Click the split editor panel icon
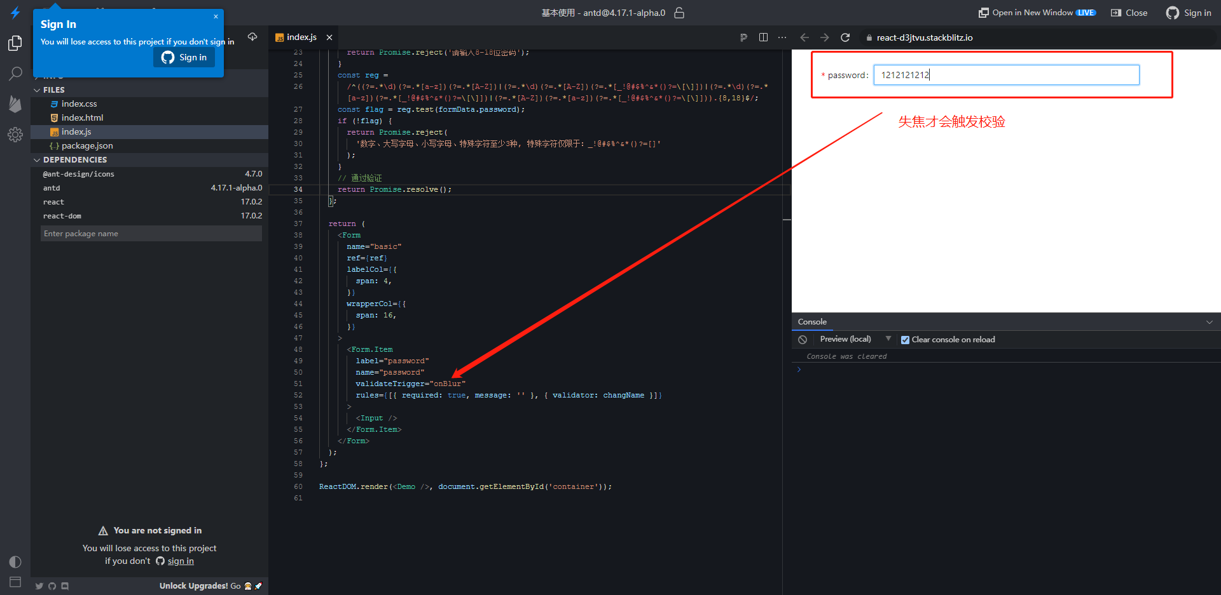This screenshot has width=1221, height=595. [762, 37]
